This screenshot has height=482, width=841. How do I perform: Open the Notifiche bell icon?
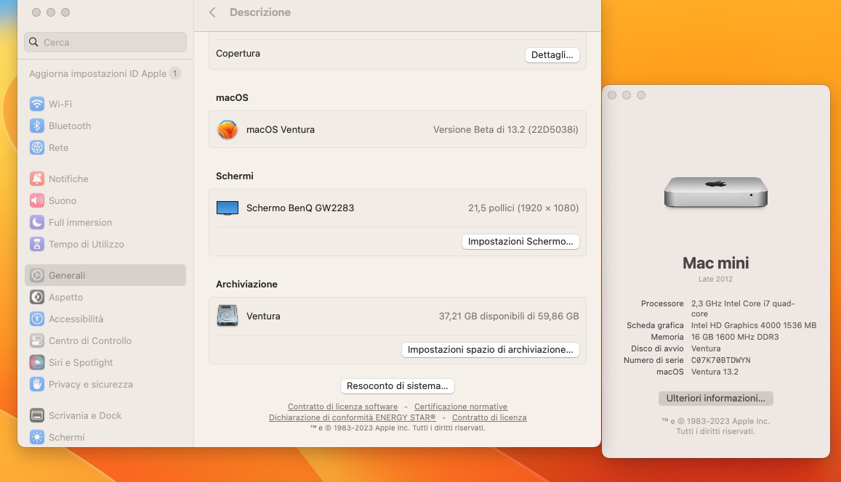37,179
